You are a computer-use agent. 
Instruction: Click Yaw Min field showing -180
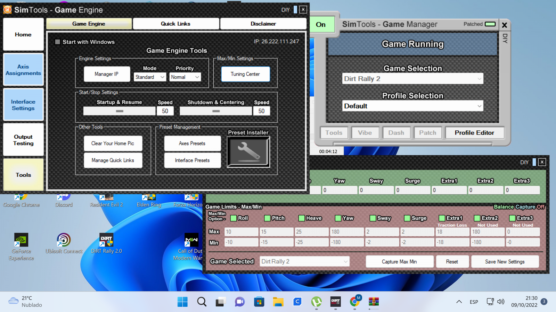pyautogui.click(x=347, y=242)
